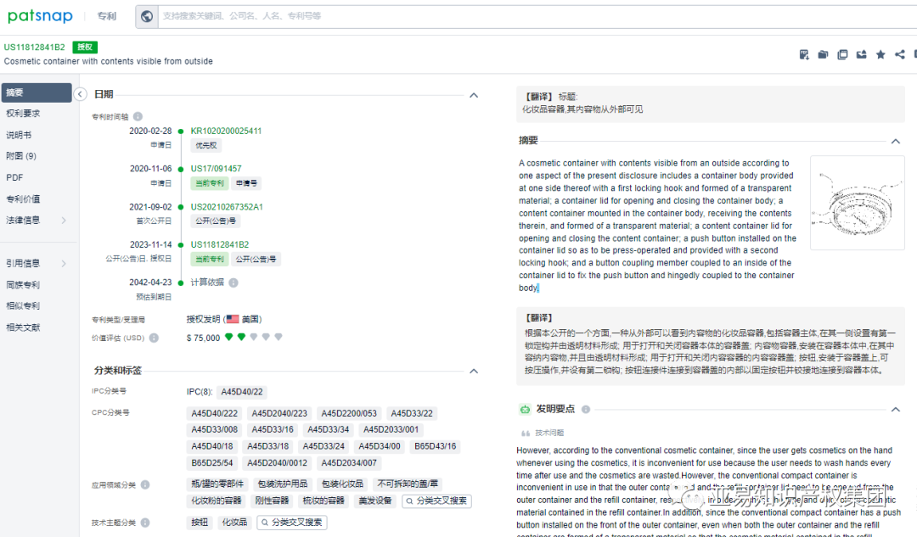Click the export icon in the toolbar
Image resolution: width=917 pixels, height=537 pixels.
tap(861, 54)
